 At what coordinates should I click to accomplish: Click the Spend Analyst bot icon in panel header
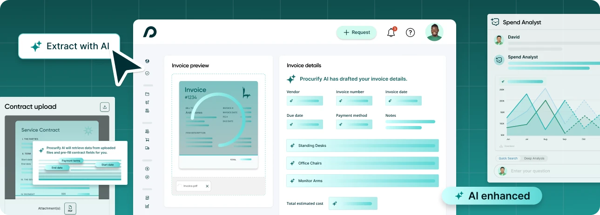click(495, 22)
